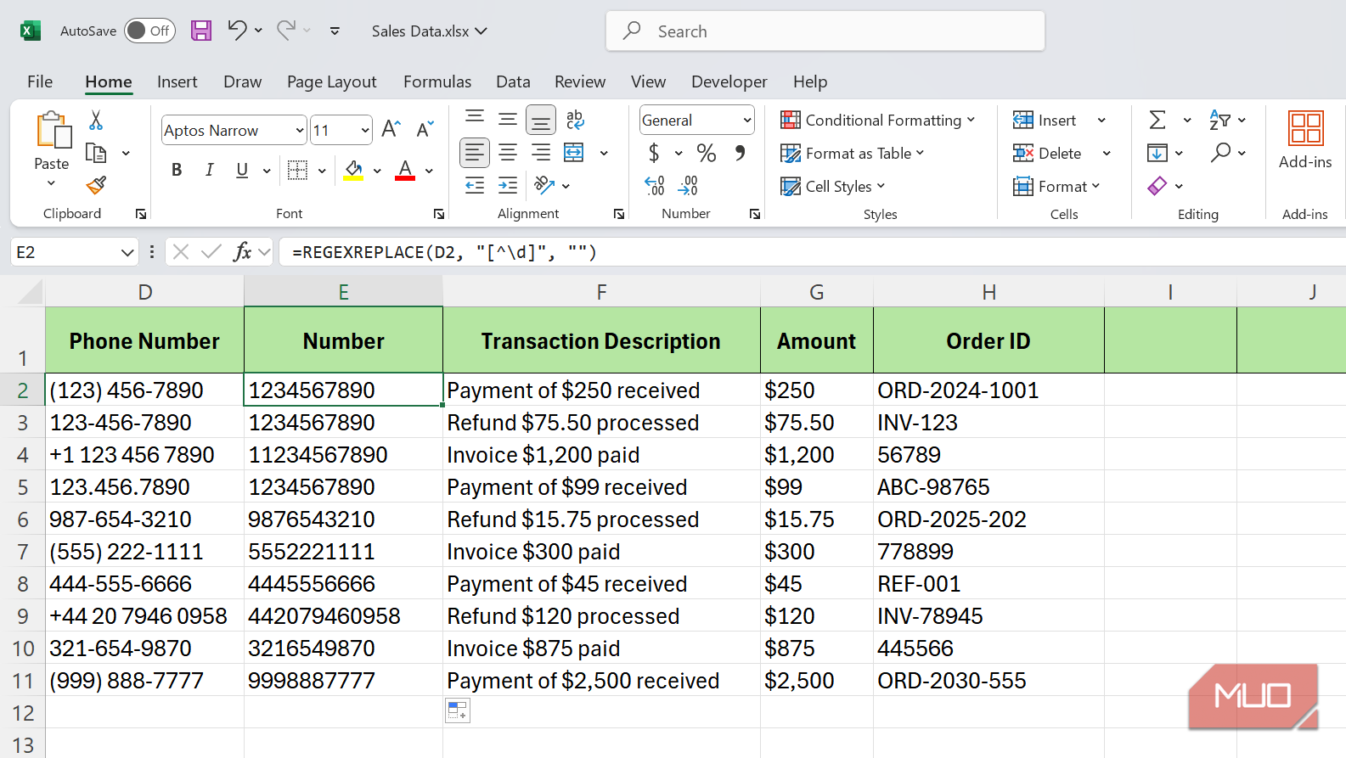The image size is (1346, 758).
Task: Click the Copy icon in Clipboard group
Action: 96,153
